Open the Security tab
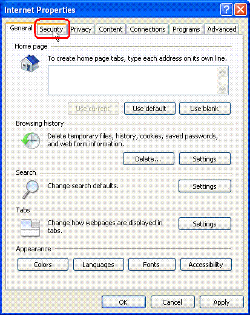Screen dimensions: 250x315 [51, 29]
